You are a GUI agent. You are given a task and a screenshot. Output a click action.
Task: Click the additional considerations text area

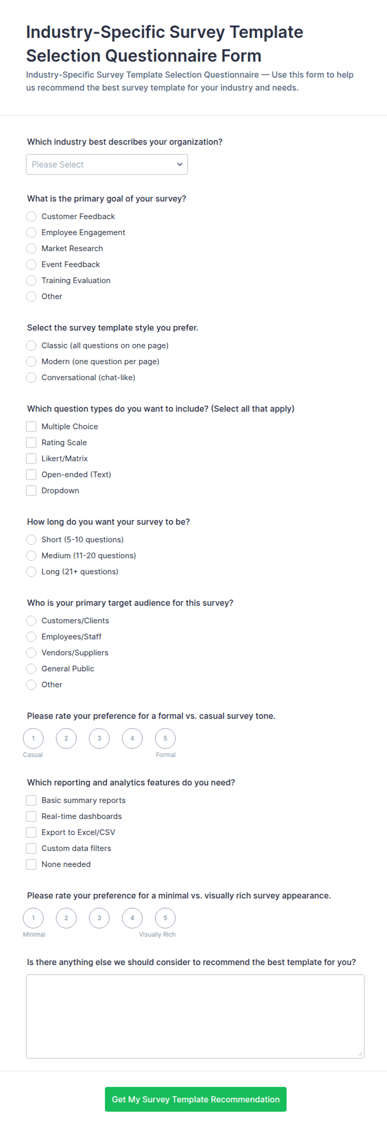click(195, 1016)
